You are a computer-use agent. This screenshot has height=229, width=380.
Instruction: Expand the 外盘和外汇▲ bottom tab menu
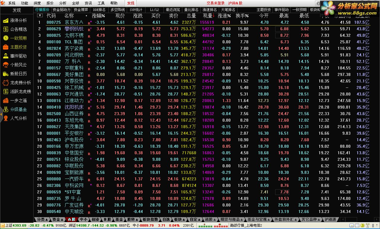tap(285, 220)
